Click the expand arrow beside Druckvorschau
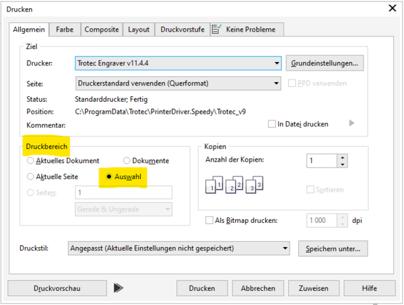The image size is (404, 305). tap(119, 287)
